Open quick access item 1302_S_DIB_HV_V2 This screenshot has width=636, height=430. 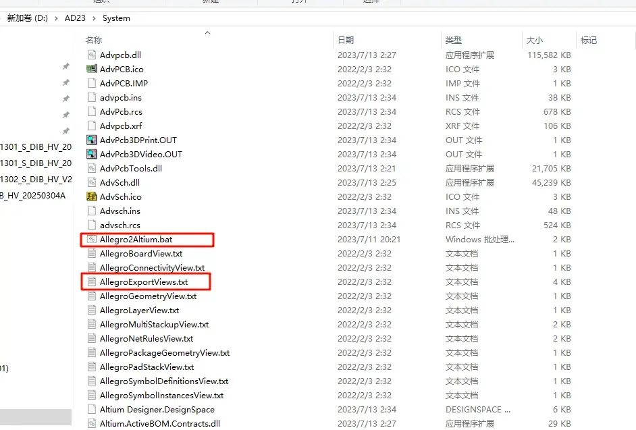[36, 180]
